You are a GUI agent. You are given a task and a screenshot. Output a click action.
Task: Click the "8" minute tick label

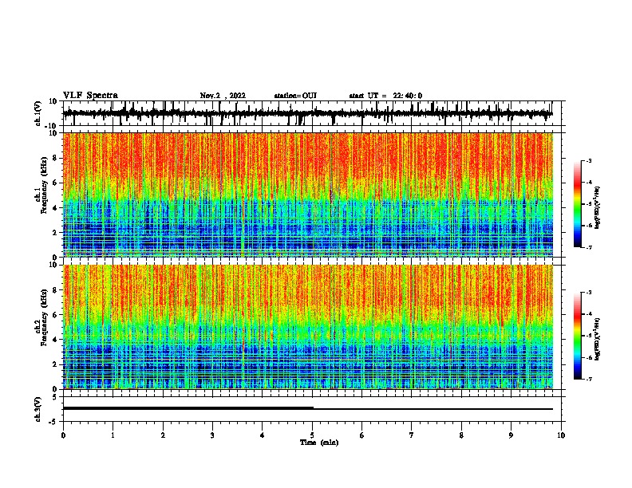pyautogui.click(x=461, y=435)
